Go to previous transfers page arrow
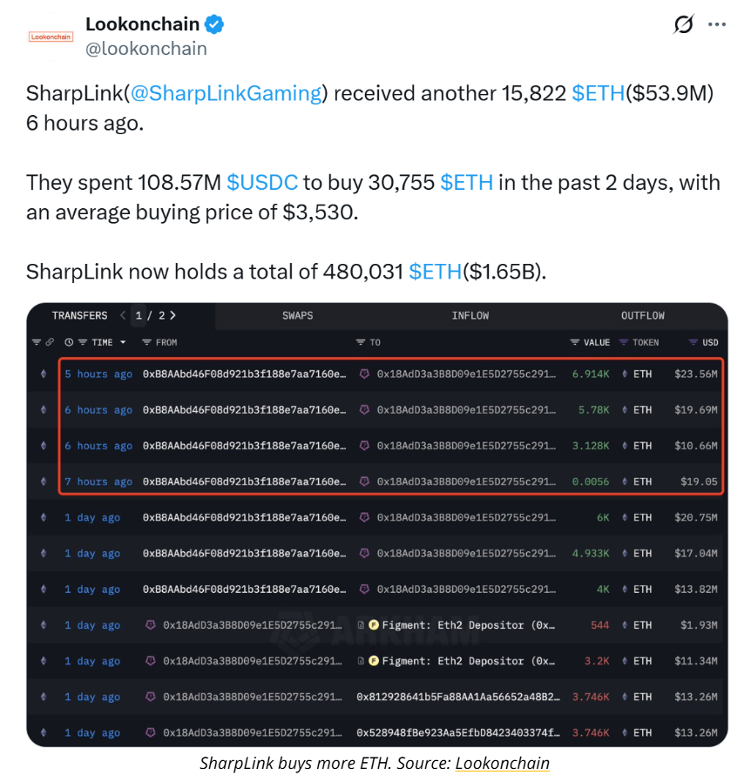 123,315
